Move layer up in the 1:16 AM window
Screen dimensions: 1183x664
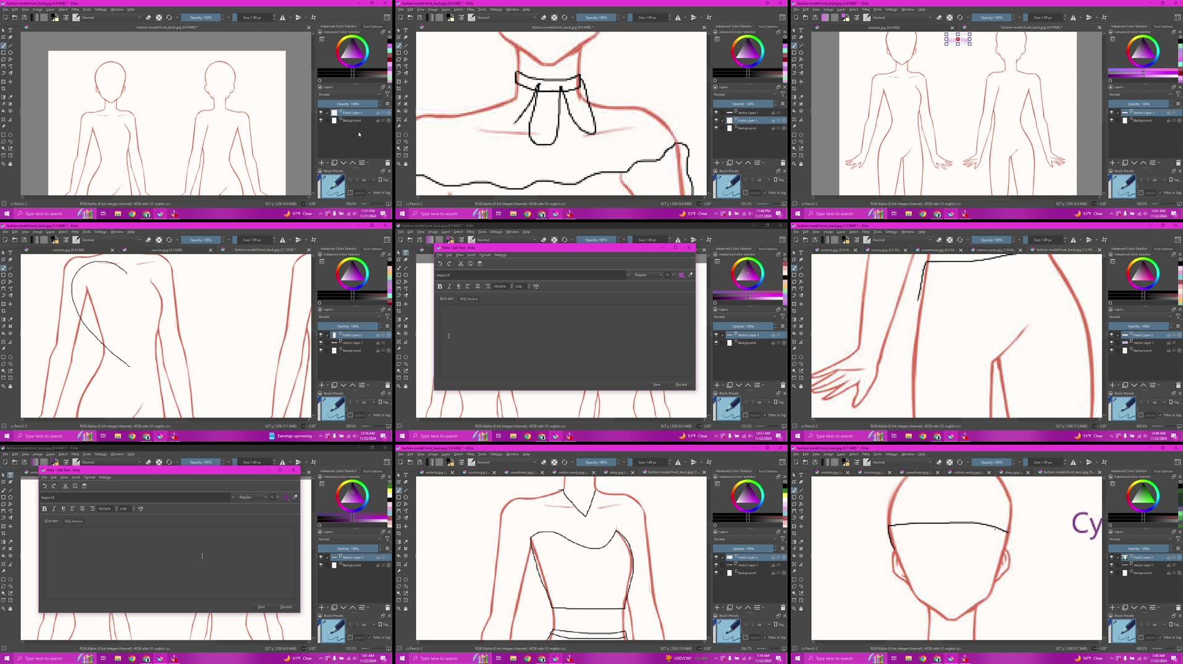748,607
